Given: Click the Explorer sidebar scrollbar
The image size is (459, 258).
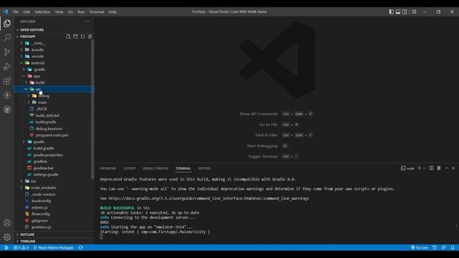Looking at the screenshot, I should (93, 109).
